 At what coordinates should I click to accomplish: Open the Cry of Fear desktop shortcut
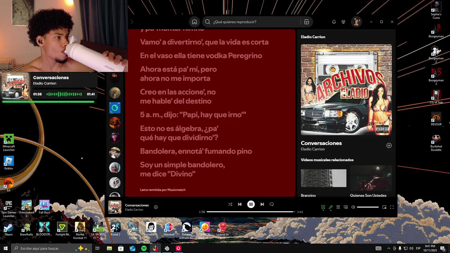(x=436, y=97)
